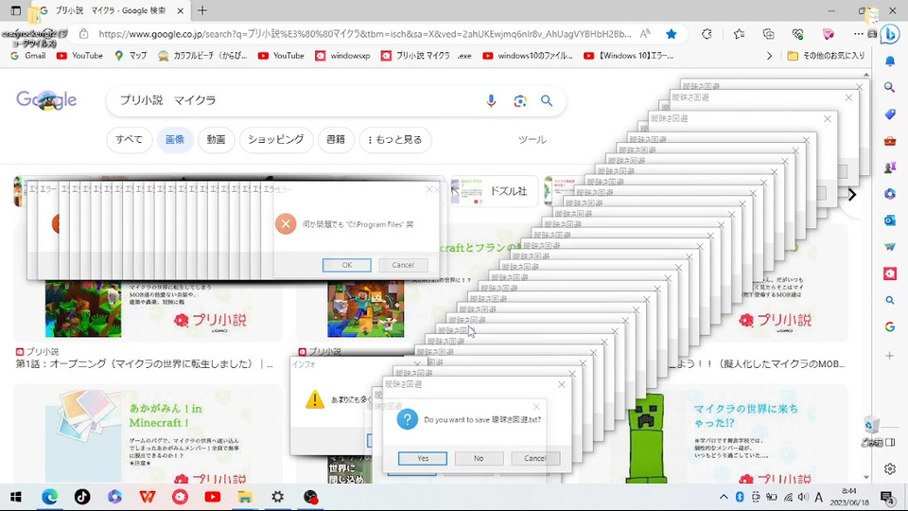
Task: Add a sidebar app with plus icon
Action: coord(890,355)
